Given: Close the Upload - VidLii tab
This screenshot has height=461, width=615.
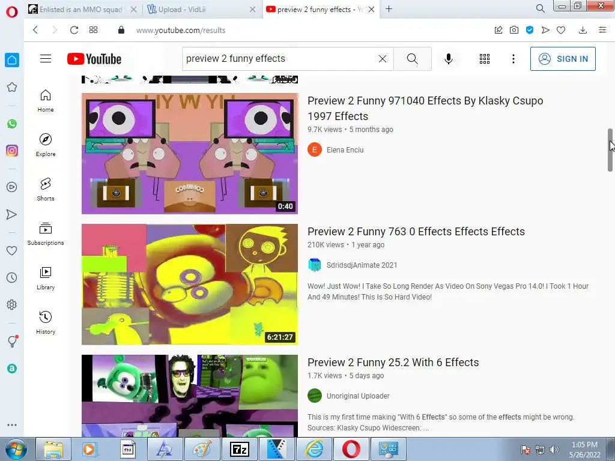Looking at the screenshot, I should coord(253,10).
